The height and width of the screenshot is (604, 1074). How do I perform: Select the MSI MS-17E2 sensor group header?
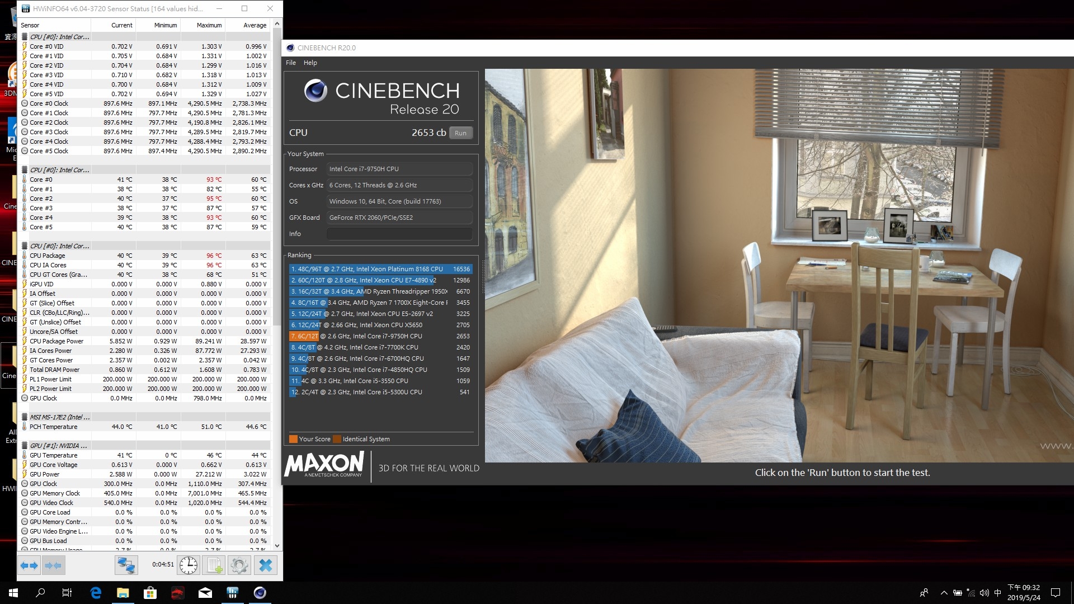point(144,417)
